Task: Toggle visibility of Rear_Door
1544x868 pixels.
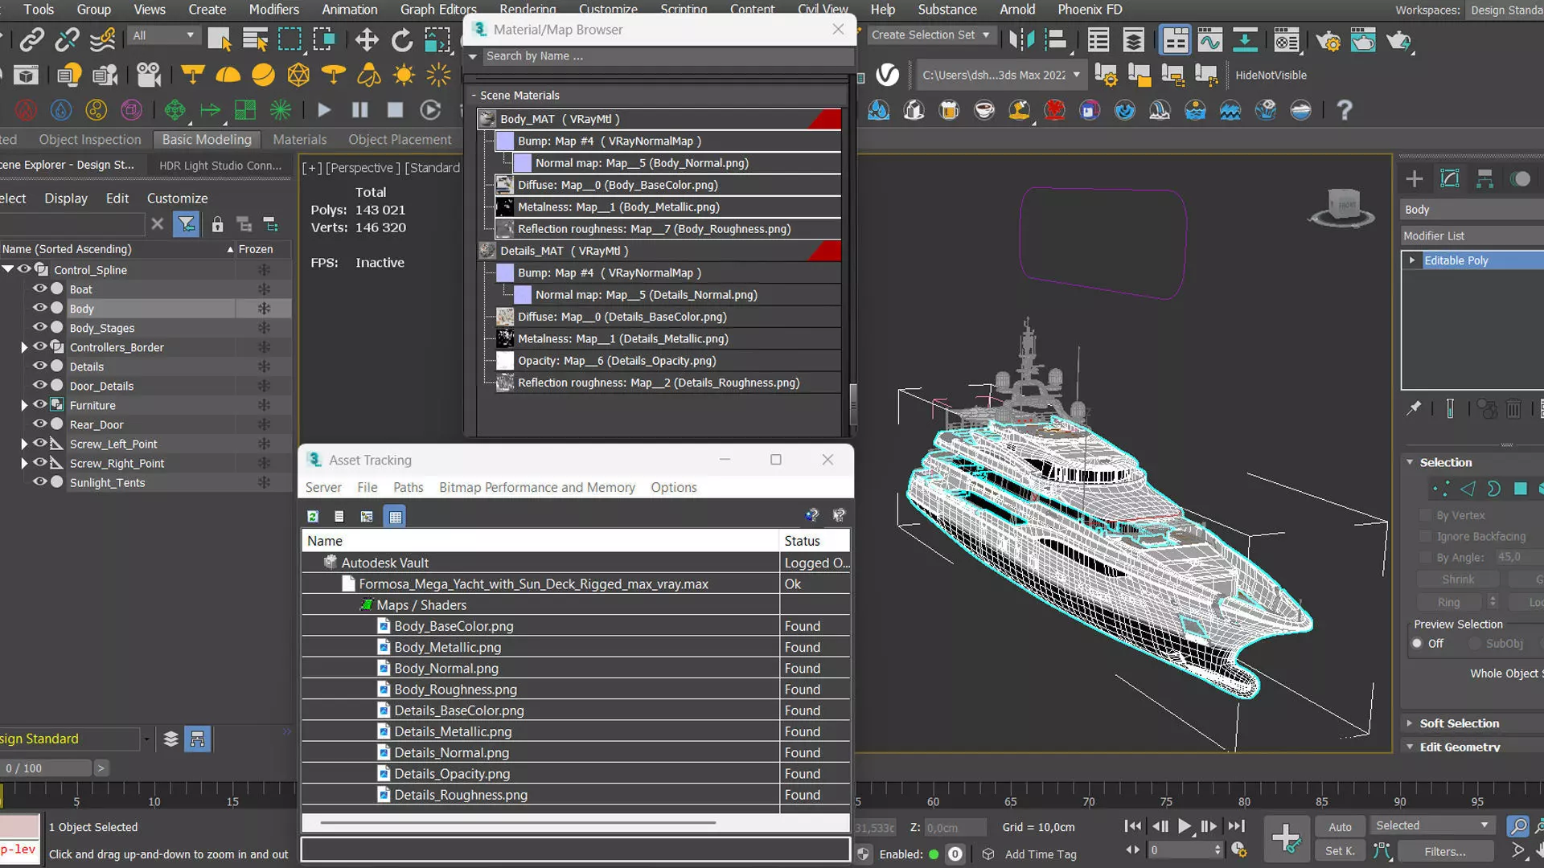Action: click(x=39, y=424)
